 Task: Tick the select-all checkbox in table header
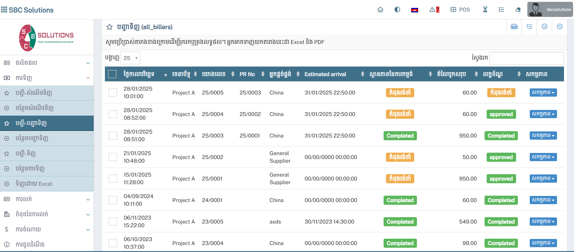pos(112,74)
